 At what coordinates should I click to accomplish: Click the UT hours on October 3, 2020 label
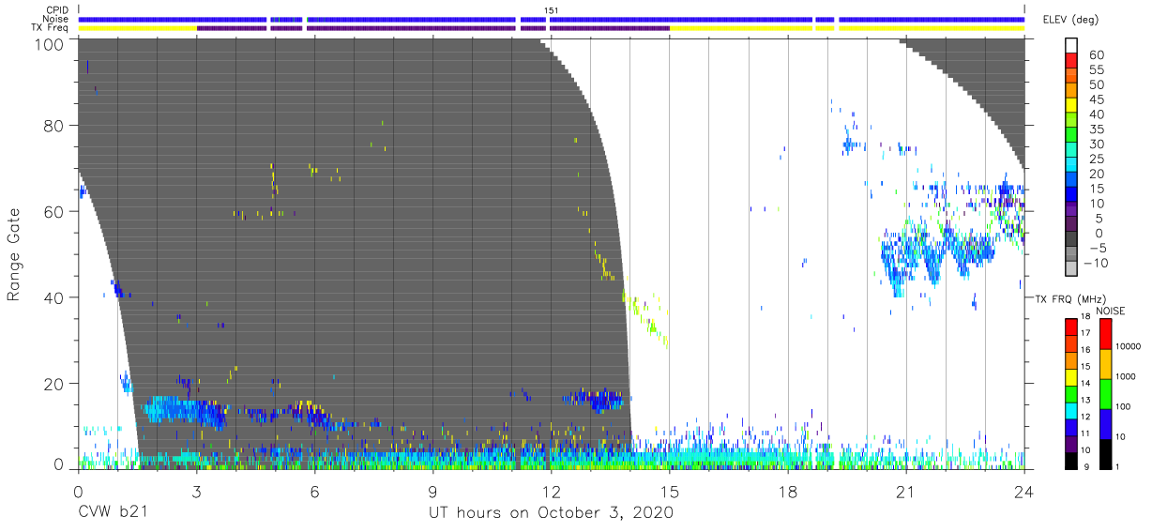click(x=551, y=513)
